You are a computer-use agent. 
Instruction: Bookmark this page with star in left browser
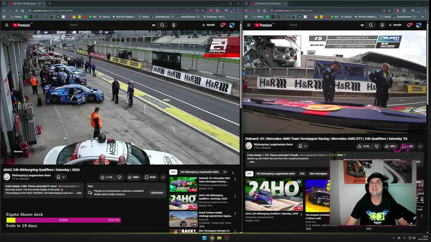click(202, 10)
